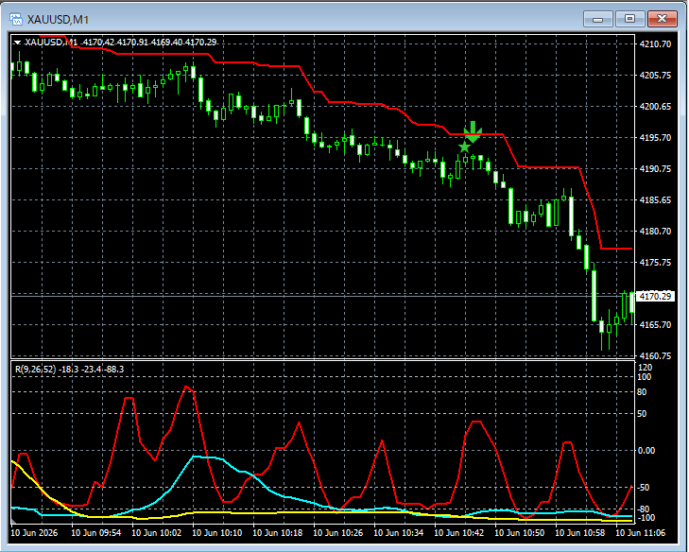Click time axis label 10 Jun 2026
The width and height of the screenshot is (689, 552).
[34, 533]
